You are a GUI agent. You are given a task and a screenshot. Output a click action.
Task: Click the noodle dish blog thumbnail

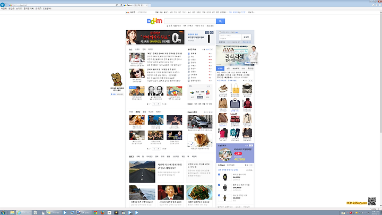(x=199, y=192)
